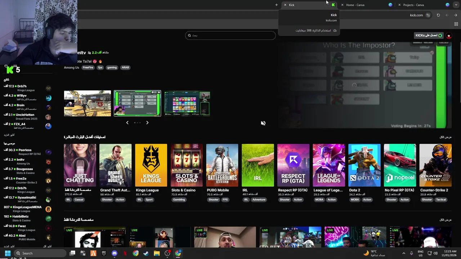Viewport: 461px width, 259px height.
Task: Open Respect RP (GTA) category
Action: (293, 165)
